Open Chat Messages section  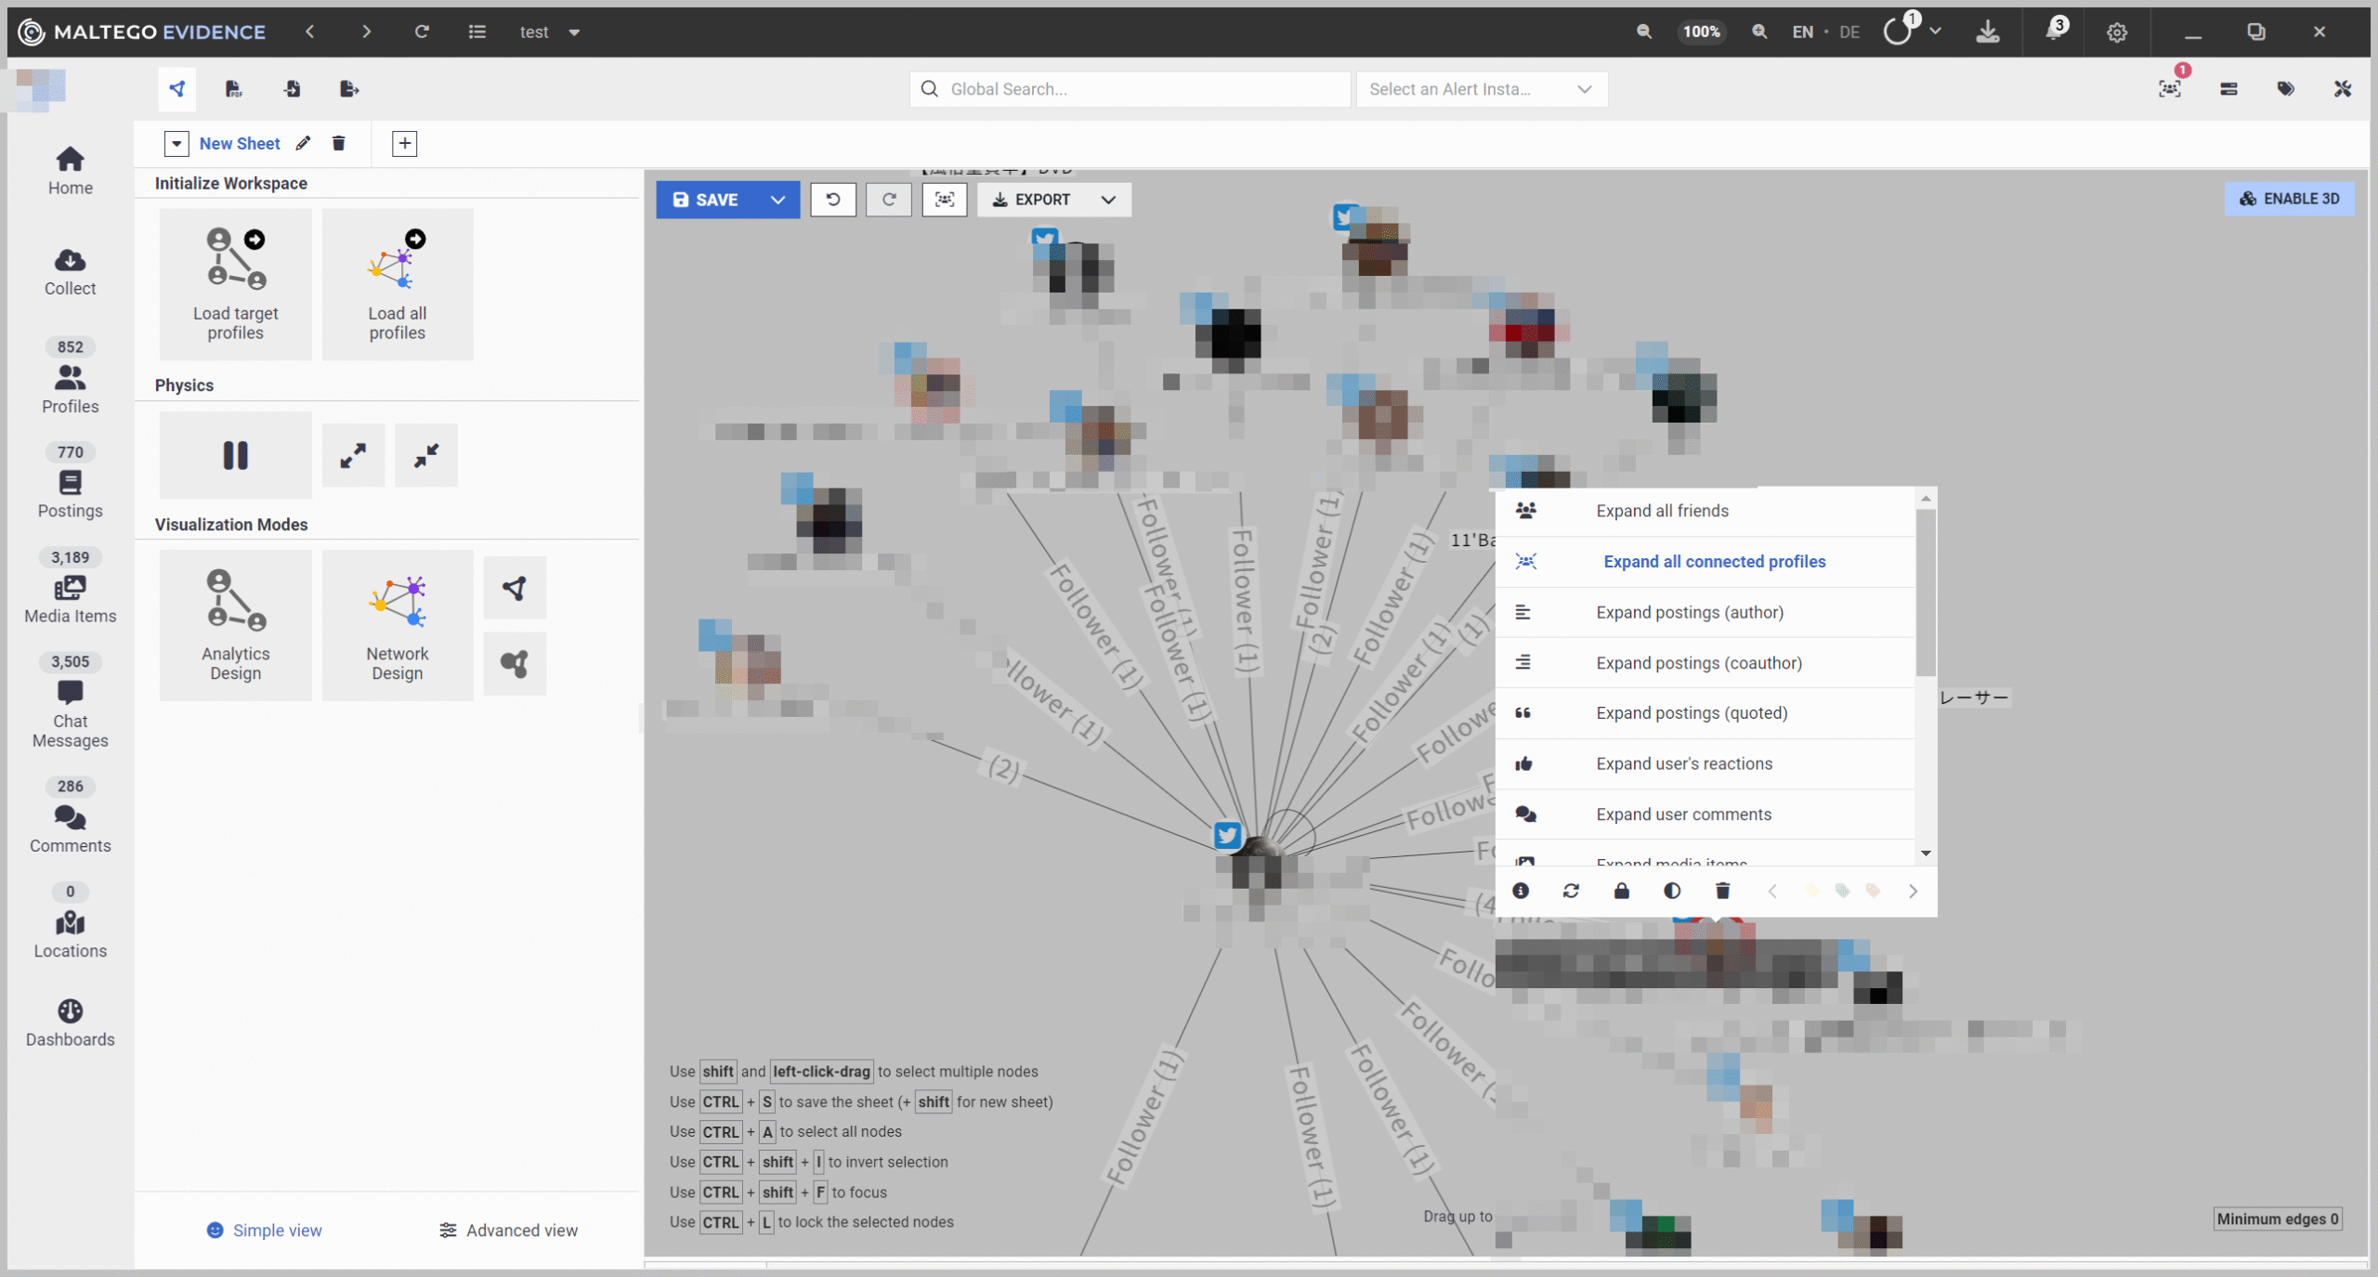coord(70,701)
